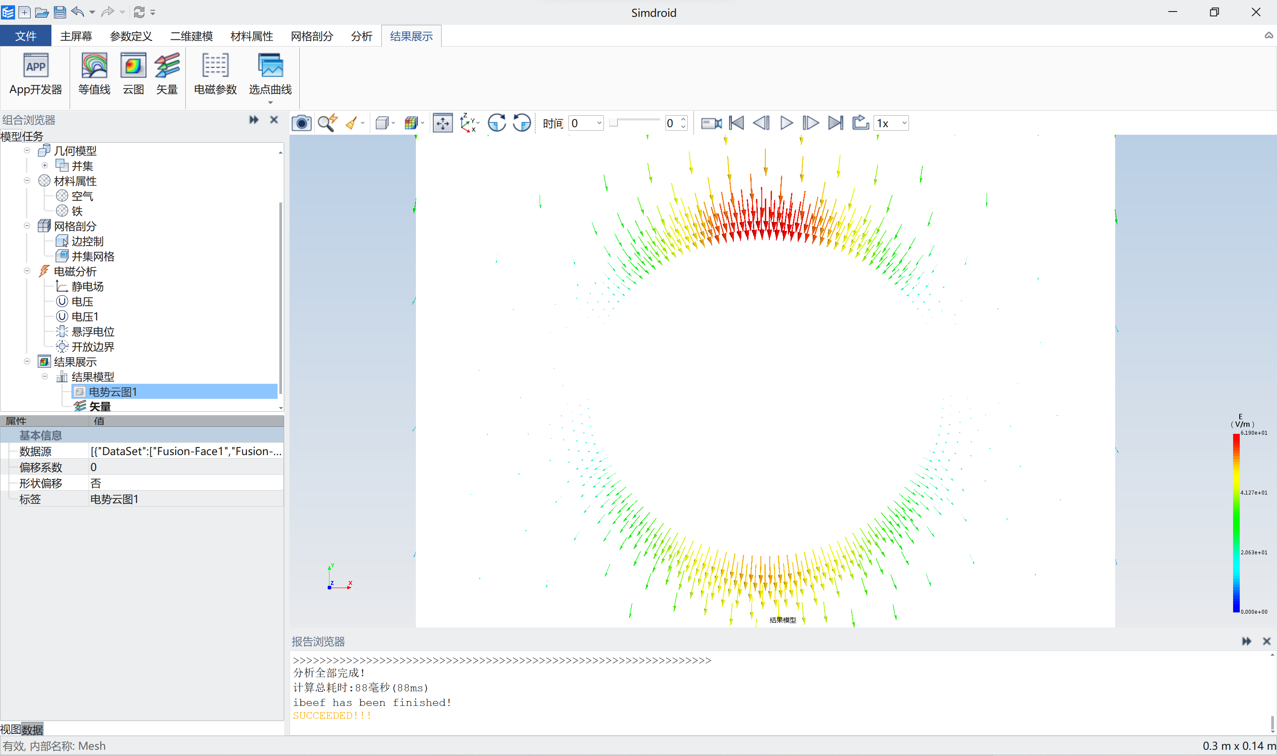The image size is (1277, 756).
Task: Open the 文件 menu
Action: pyautogui.click(x=25, y=35)
